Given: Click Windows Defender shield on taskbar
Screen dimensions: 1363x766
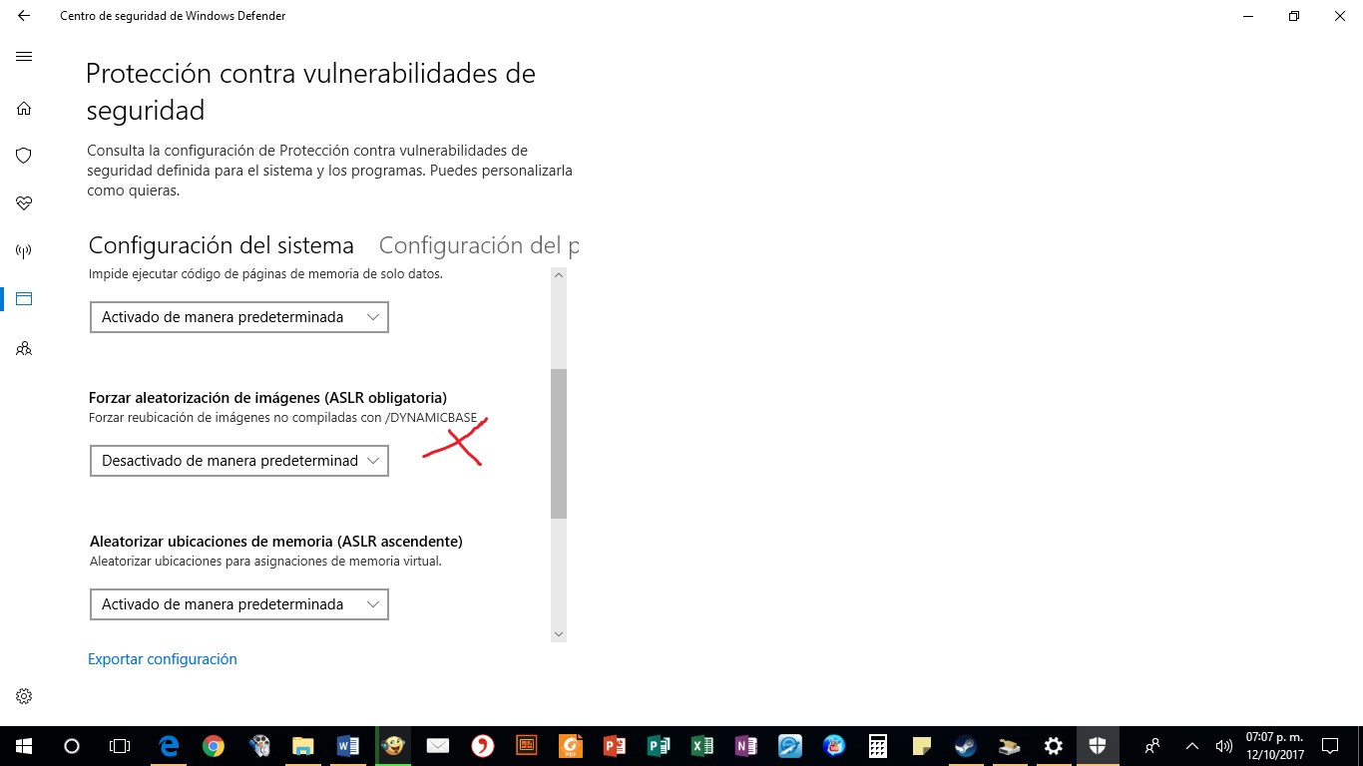Looking at the screenshot, I should (x=1098, y=746).
